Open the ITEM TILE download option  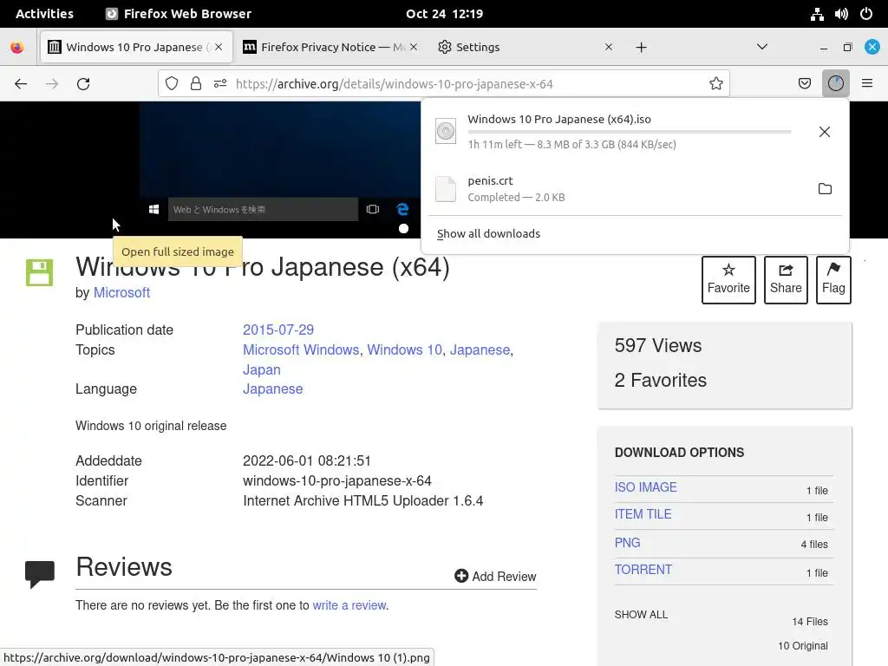(x=643, y=514)
